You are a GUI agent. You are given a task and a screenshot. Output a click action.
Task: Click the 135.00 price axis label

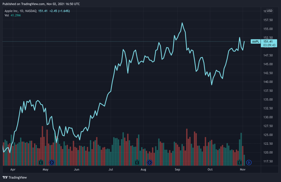[268, 99]
